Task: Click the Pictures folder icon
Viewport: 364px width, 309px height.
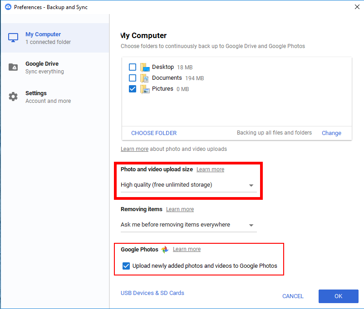Action: pyautogui.click(x=145, y=89)
